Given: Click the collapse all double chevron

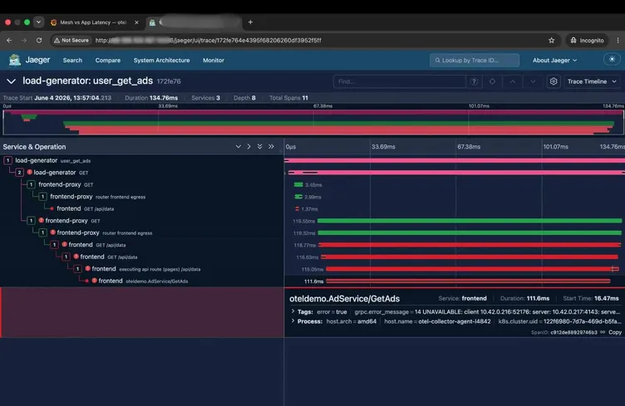Looking at the screenshot, I should (271, 146).
